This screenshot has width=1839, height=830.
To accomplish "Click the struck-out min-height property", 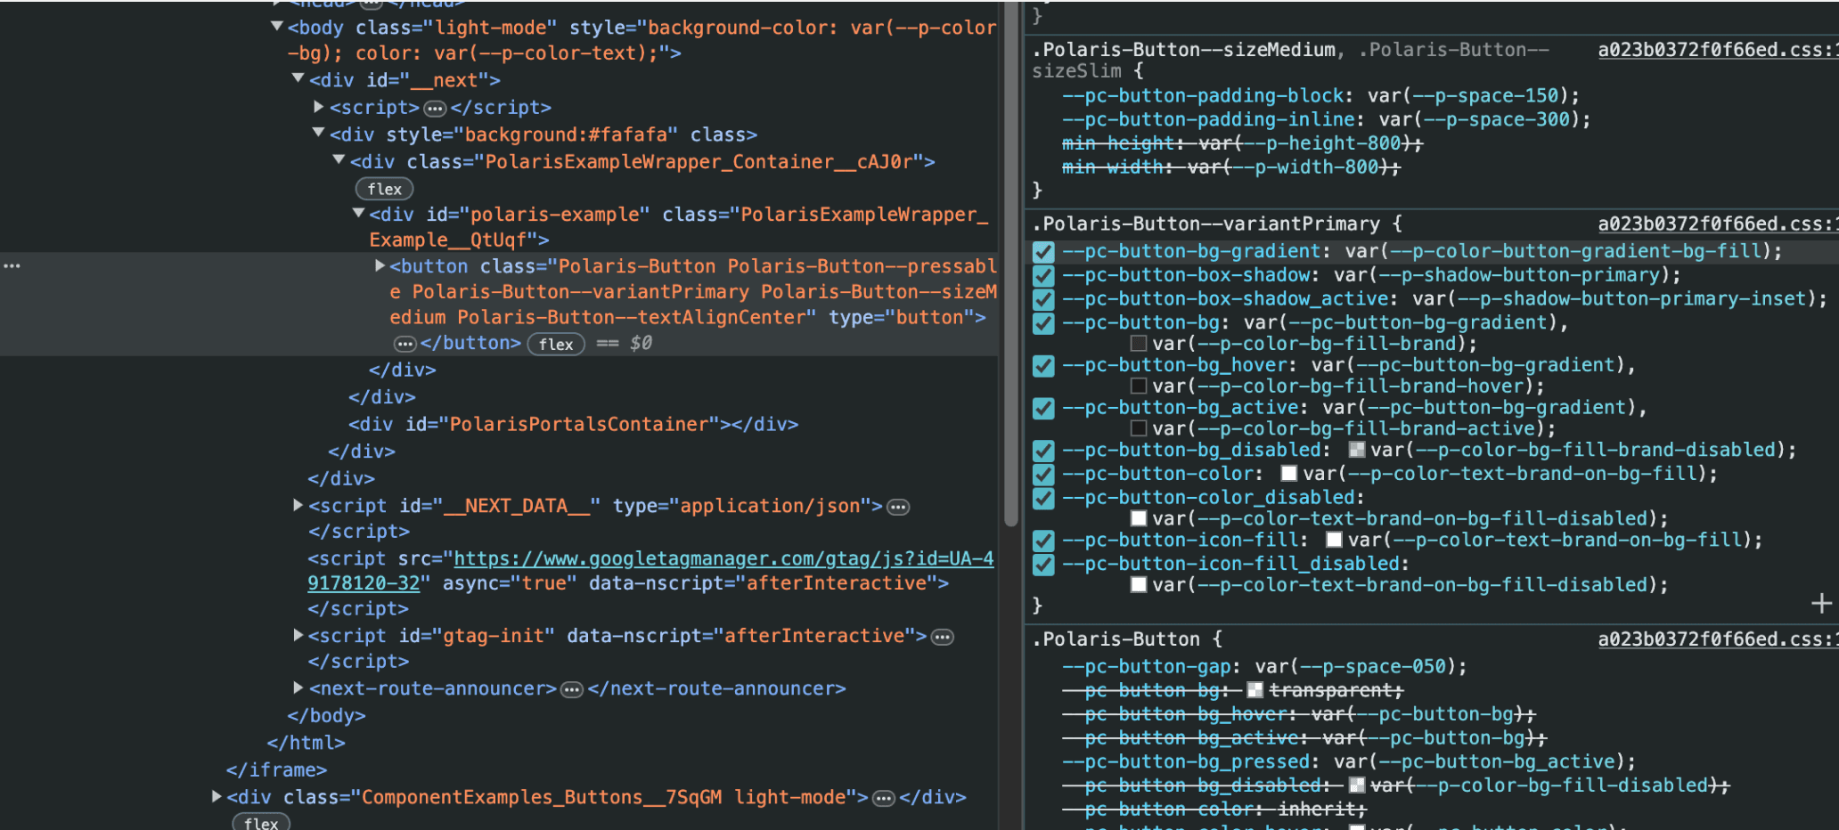I will pyautogui.click(x=1118, y=143).
